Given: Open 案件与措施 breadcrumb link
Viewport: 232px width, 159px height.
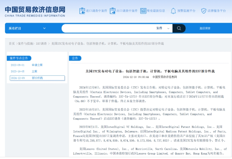Looking at the screenshot, I should click(25, 43).
